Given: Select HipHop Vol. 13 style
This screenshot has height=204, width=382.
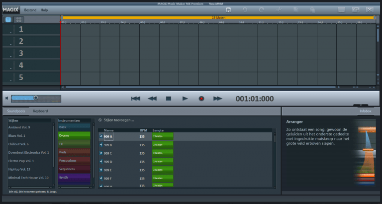Looking at the screenshot, I should [20, 169].
